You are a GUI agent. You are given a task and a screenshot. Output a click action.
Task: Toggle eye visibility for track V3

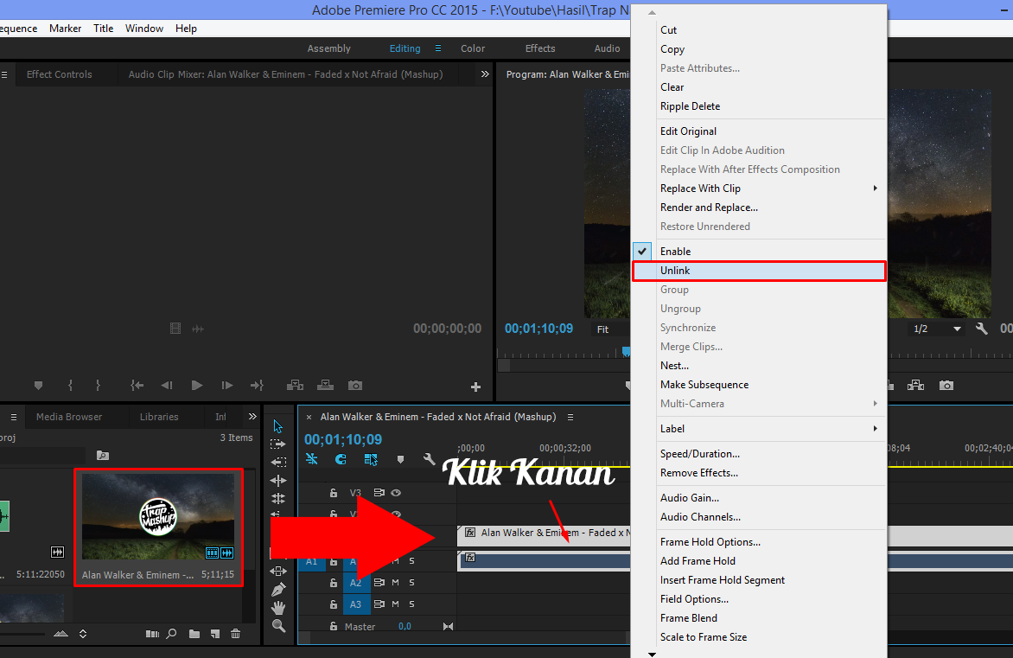pyautogui.click(x=397, y=493)
